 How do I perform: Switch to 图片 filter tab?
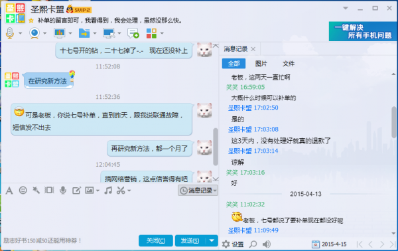261,64
